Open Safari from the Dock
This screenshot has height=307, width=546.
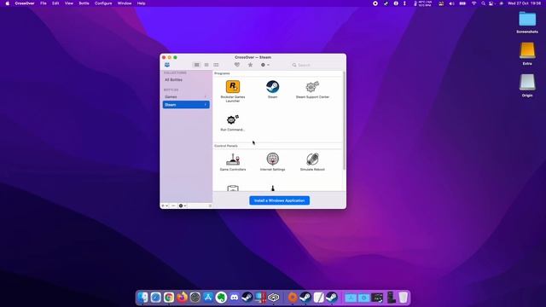(155, 298)
